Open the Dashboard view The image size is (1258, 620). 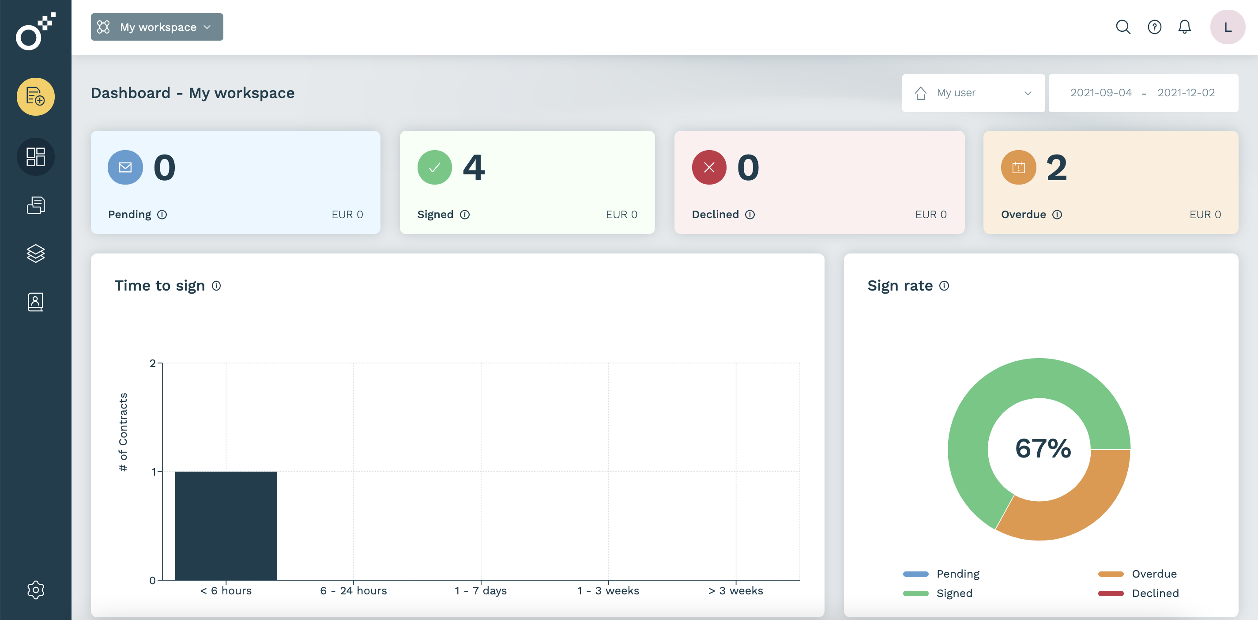(x=36, y=156)
